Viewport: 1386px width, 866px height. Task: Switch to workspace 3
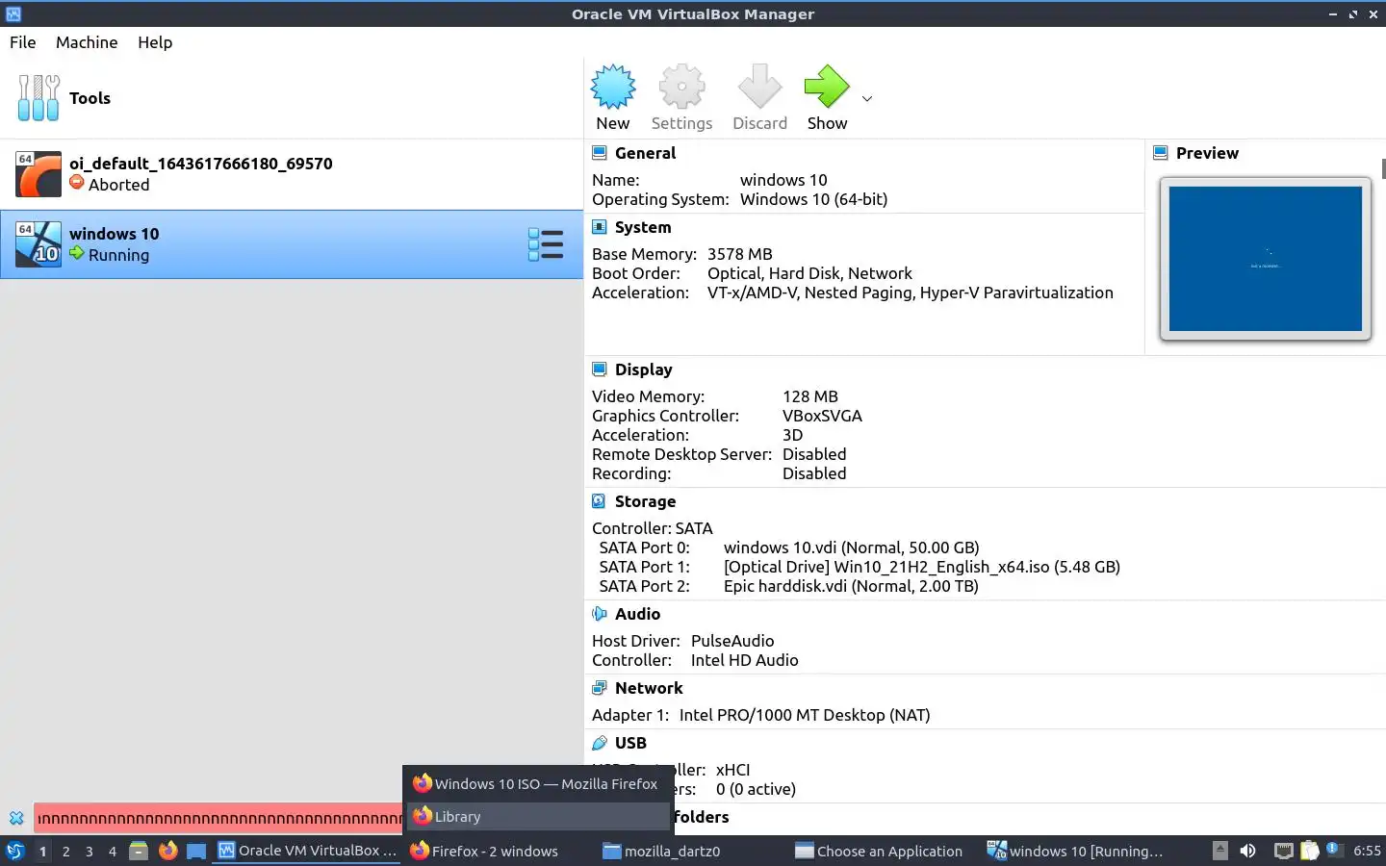90,851
